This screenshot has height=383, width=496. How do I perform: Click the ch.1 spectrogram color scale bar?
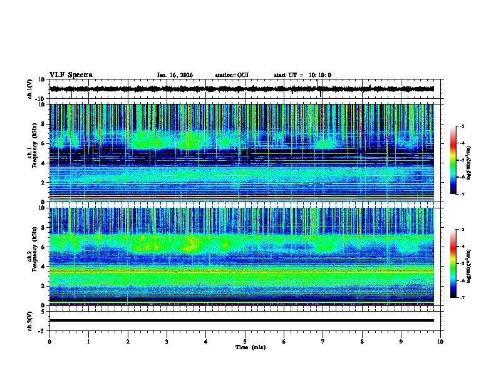453,160
